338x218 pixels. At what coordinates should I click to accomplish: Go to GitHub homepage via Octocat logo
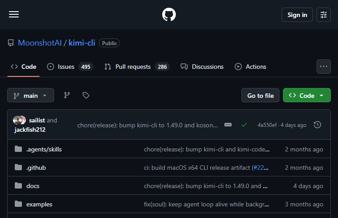point(169,14)
